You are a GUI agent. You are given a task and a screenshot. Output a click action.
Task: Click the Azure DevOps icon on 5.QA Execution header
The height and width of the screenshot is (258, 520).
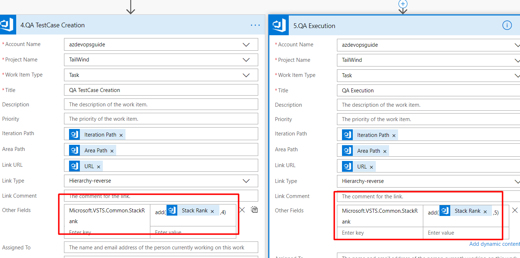pos(279,26)
